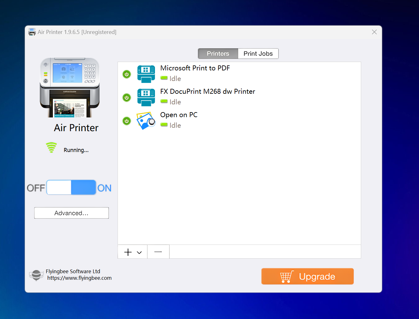Click the green Wi-Fi running status icon
The height and width of the screenshot is (319, 419).
click(x=51, y=148)
